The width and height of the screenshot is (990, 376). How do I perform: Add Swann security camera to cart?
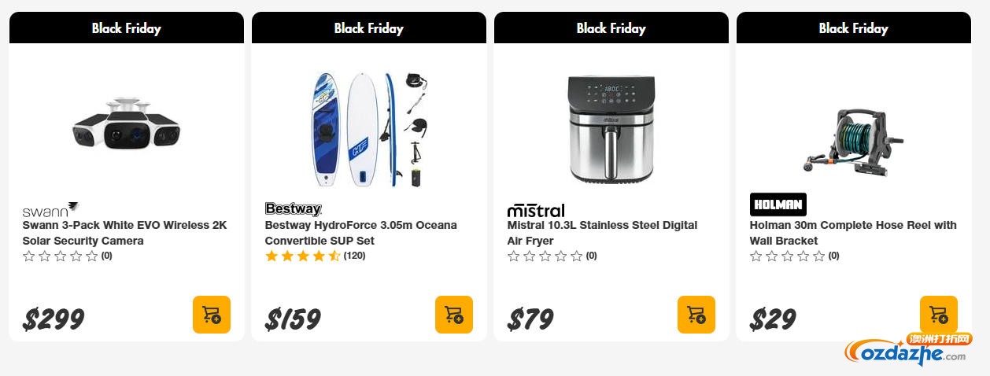coord(212,315)
